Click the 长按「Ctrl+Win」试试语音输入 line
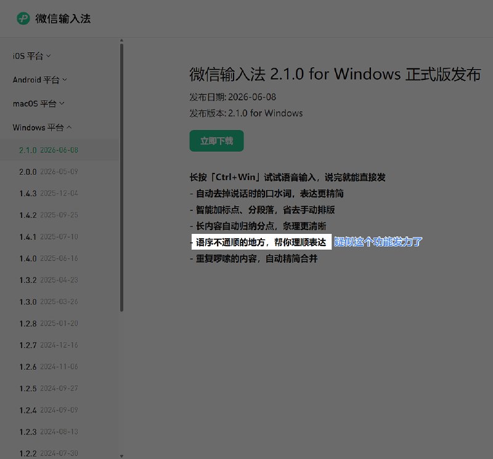 coord(287,177)
